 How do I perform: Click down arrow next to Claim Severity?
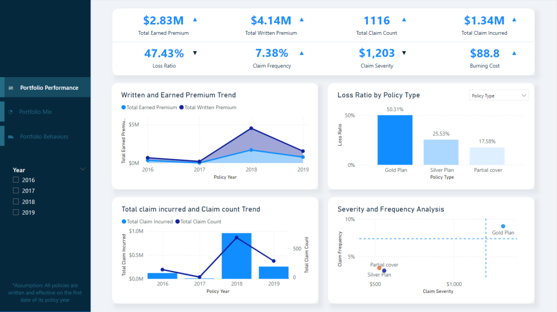point(404,53)
